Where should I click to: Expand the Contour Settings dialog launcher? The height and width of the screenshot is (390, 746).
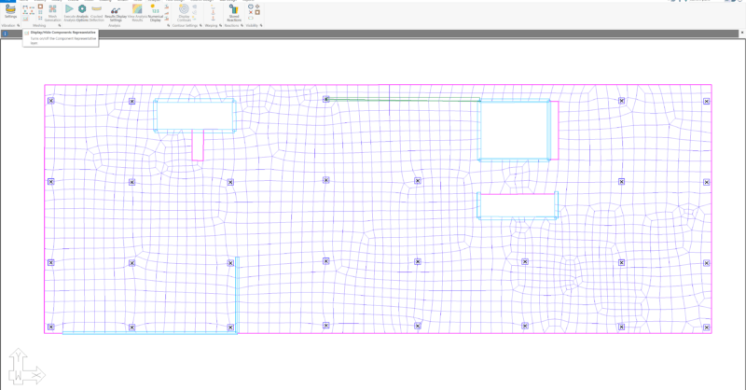coord(200,25)
